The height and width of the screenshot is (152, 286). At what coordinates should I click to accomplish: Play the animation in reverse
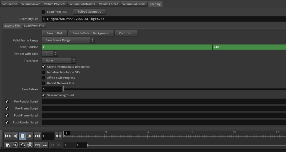pos(15,136)
